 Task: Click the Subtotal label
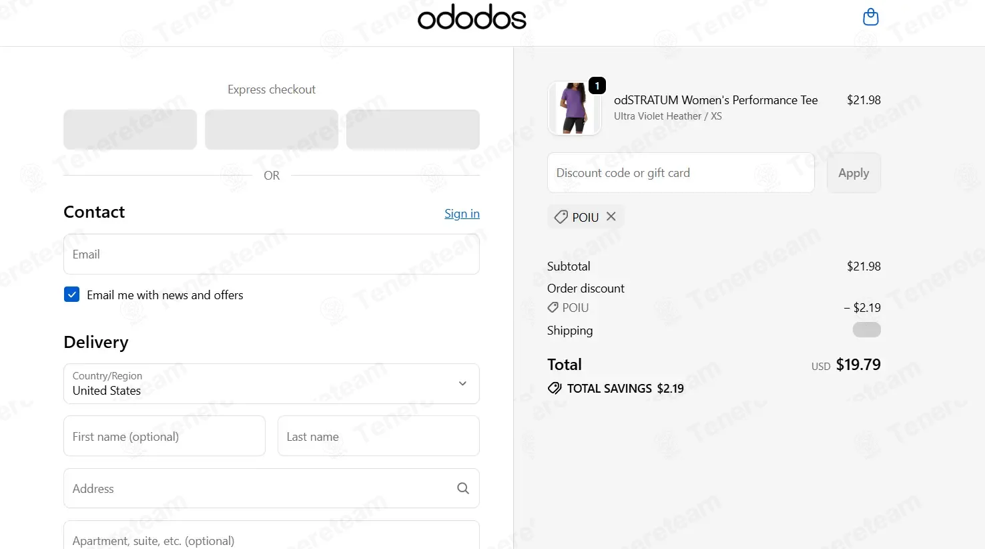point(569,266)
